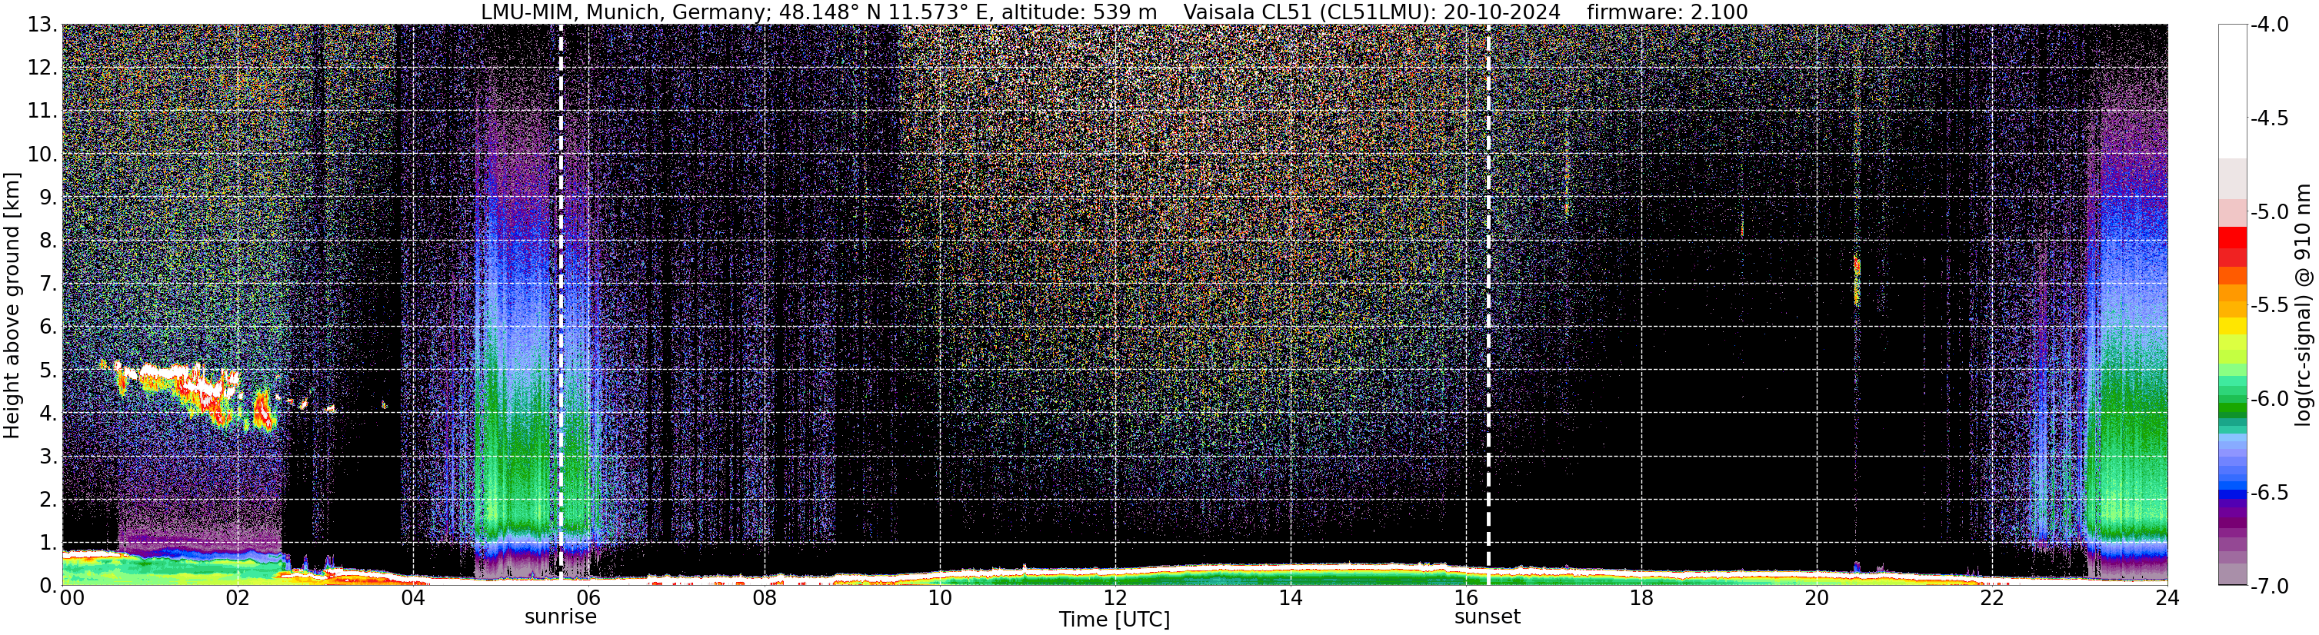Click the 'sunrise' label under the time axis
2319x635 pixels.
point(560,617)
